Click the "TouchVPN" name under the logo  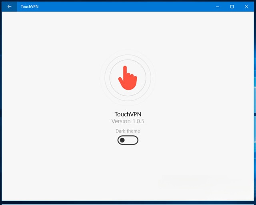tap(128, 114)
